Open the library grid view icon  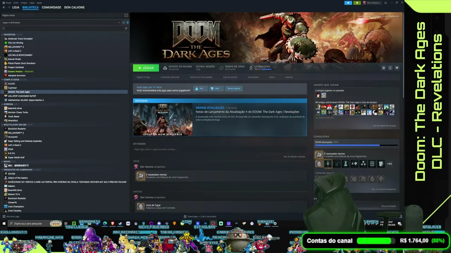pos(126,15)
